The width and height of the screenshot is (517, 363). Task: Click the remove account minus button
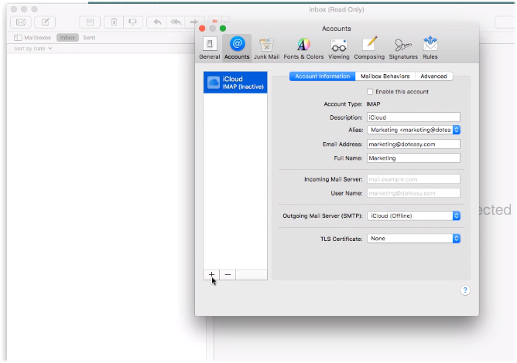228,274
